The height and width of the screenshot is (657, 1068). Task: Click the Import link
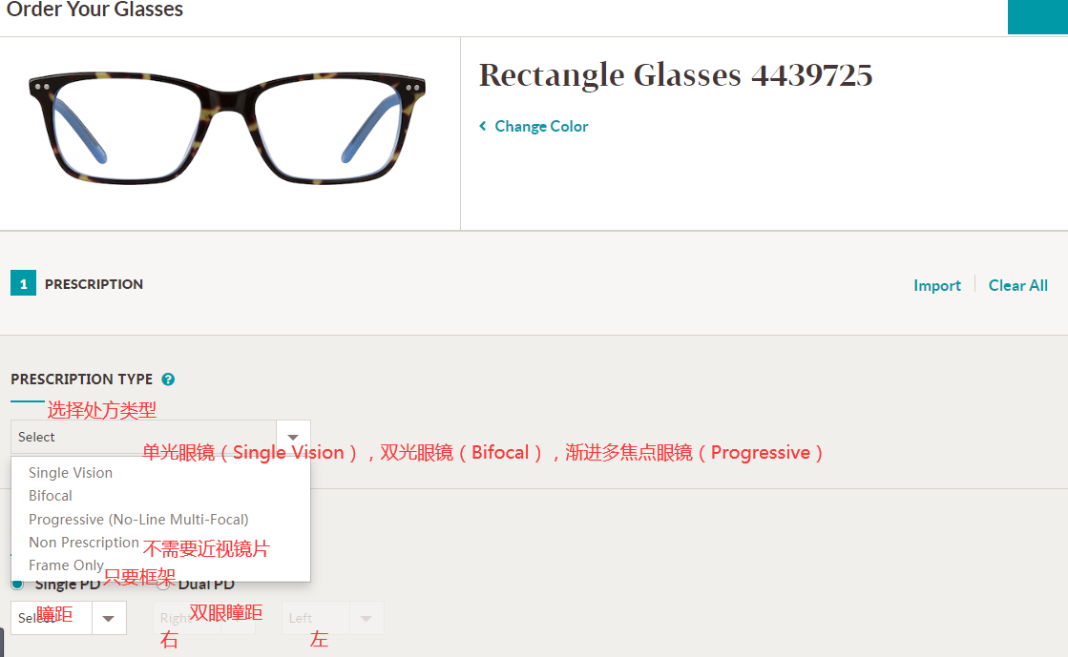click(x=937, y=285)
